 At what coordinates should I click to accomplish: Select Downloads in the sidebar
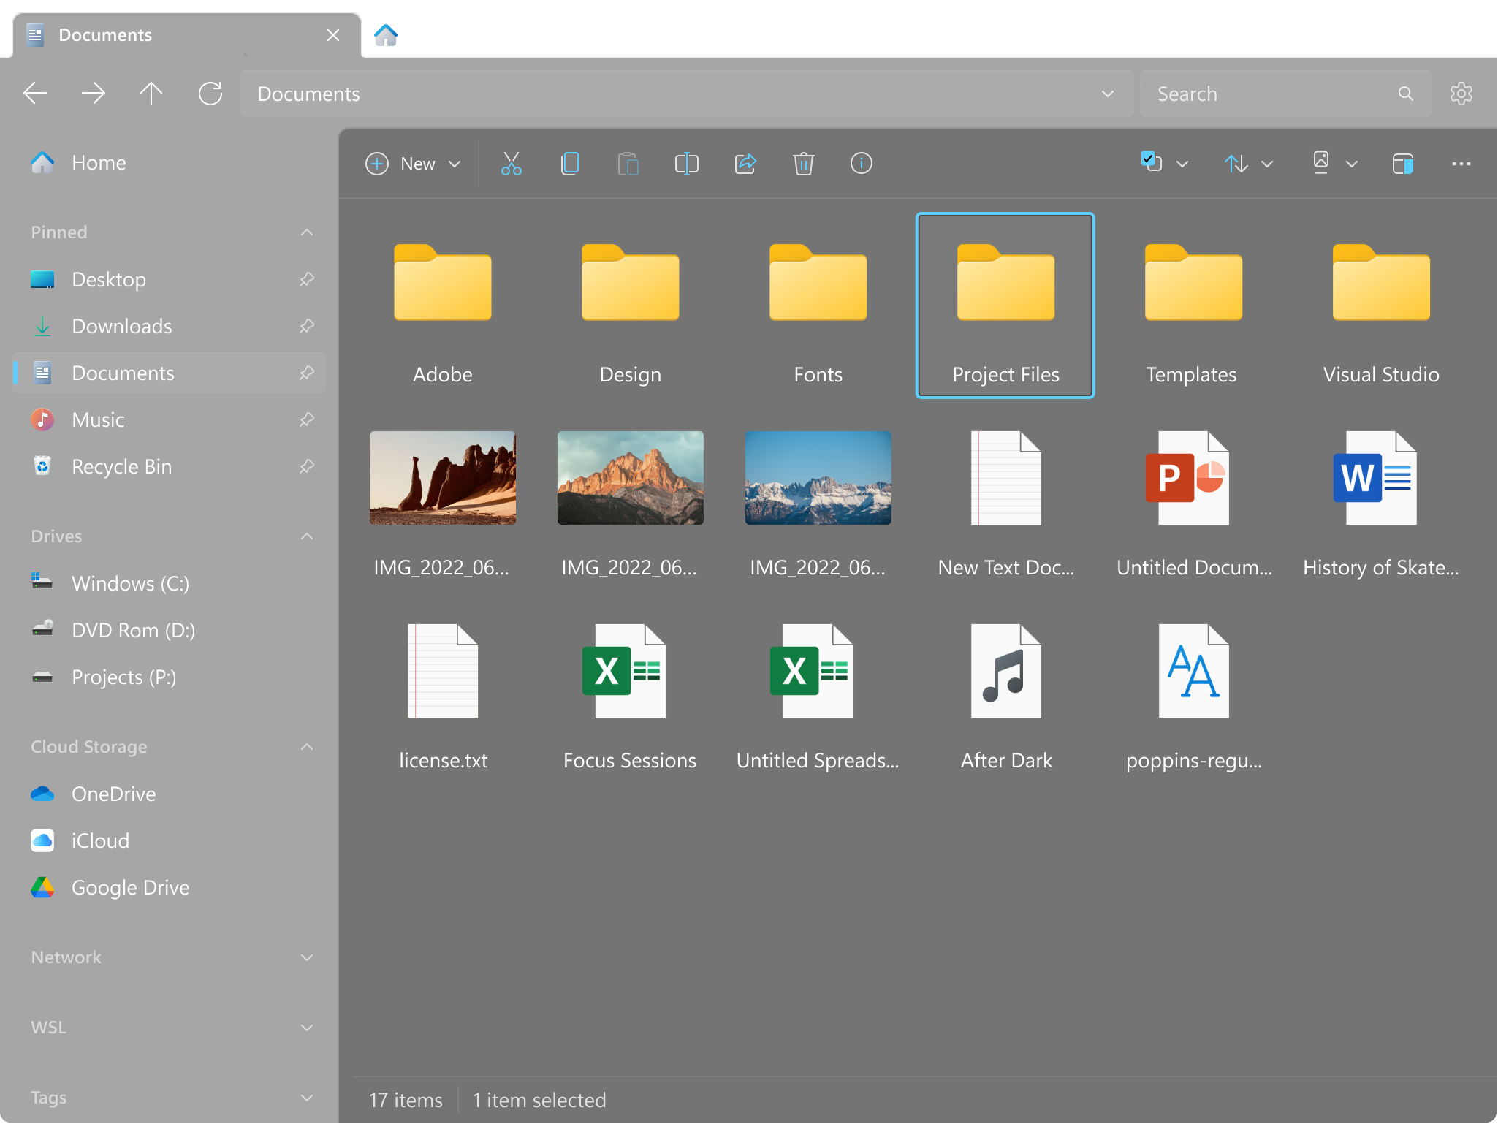tap(122, 326)
